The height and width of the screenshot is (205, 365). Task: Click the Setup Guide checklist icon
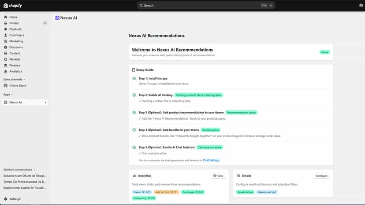click(134, 70)
